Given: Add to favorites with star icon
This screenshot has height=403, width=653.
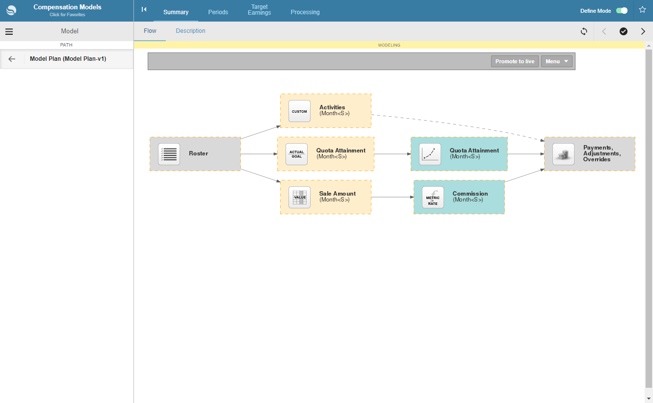Looking at the screenshot, I should (642, 10).
